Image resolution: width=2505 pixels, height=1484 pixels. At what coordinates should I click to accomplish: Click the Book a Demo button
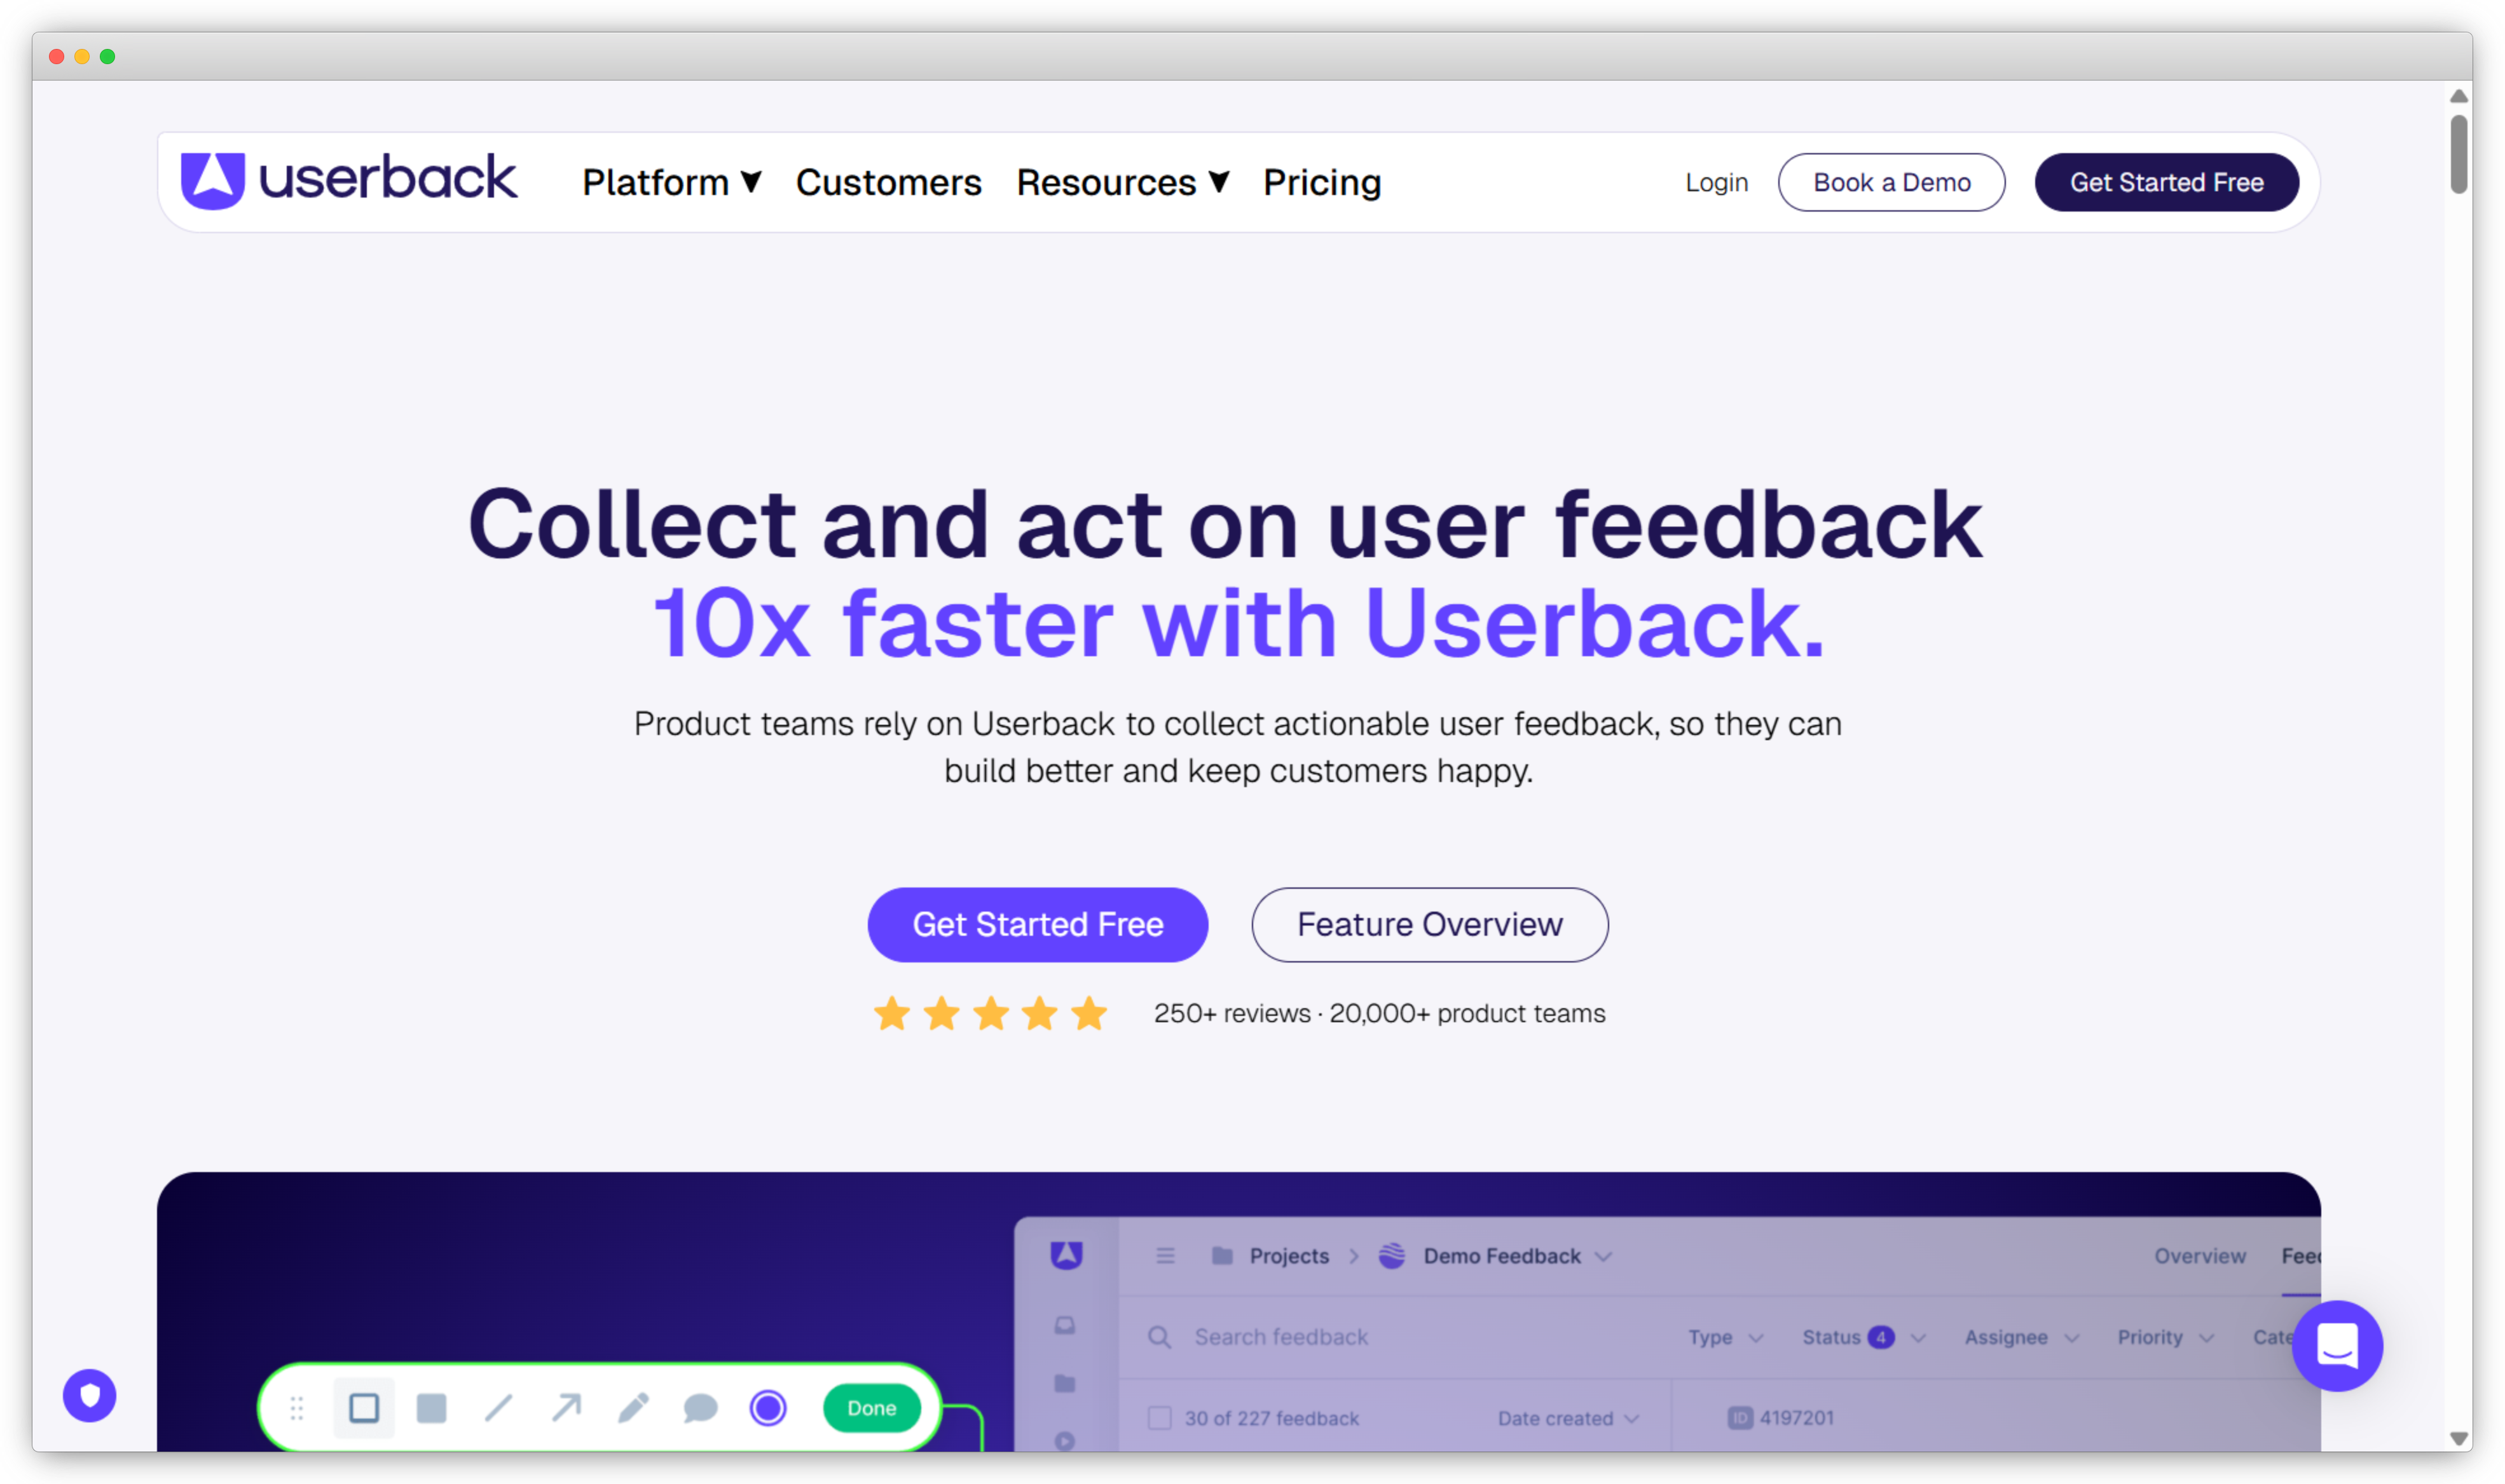click(1890, 182)
